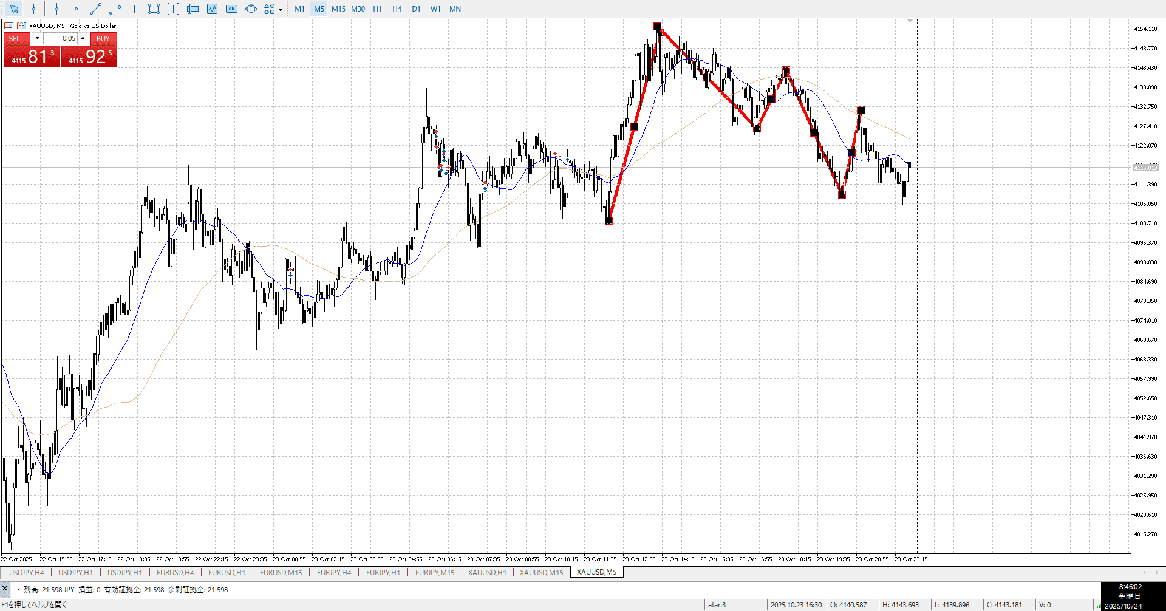Pick the horizontal line drawing tool
1166x611 pixels.
pyautogui.click(x=76, y=9)
